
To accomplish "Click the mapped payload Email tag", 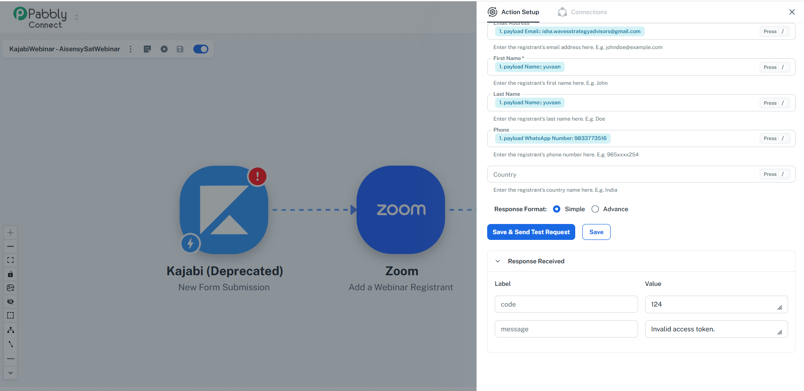I will pos(569,31).
